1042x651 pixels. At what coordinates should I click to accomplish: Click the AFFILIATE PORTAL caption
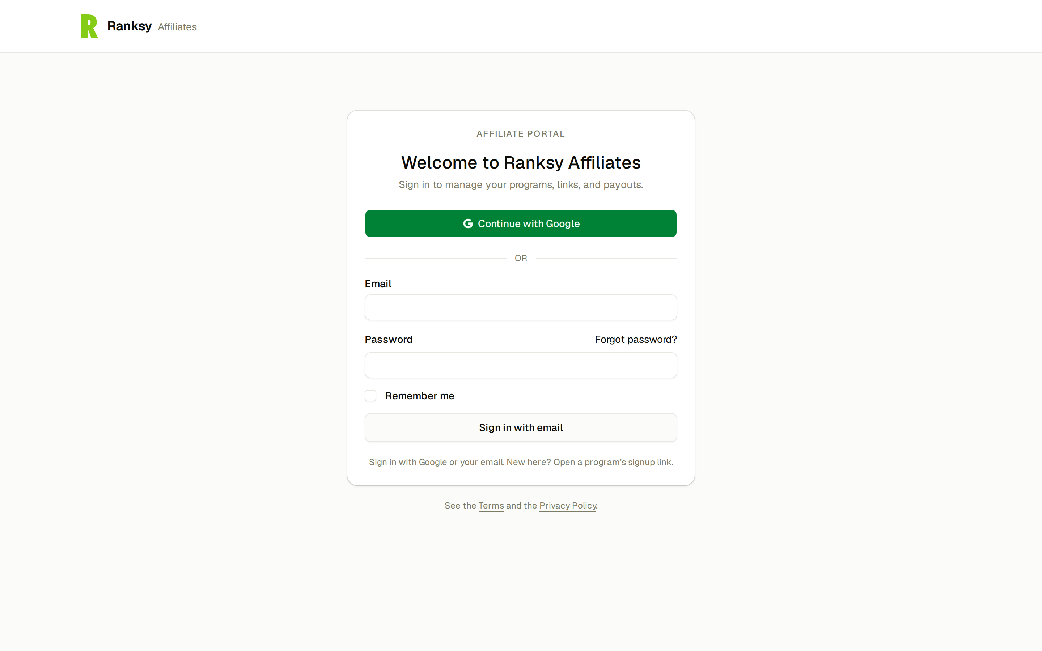[x=521, y=134]
